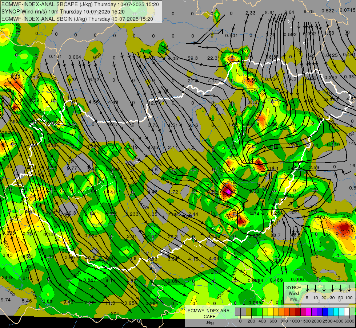Click the pure blue CAPE legend swatch

tap(325, 312)
